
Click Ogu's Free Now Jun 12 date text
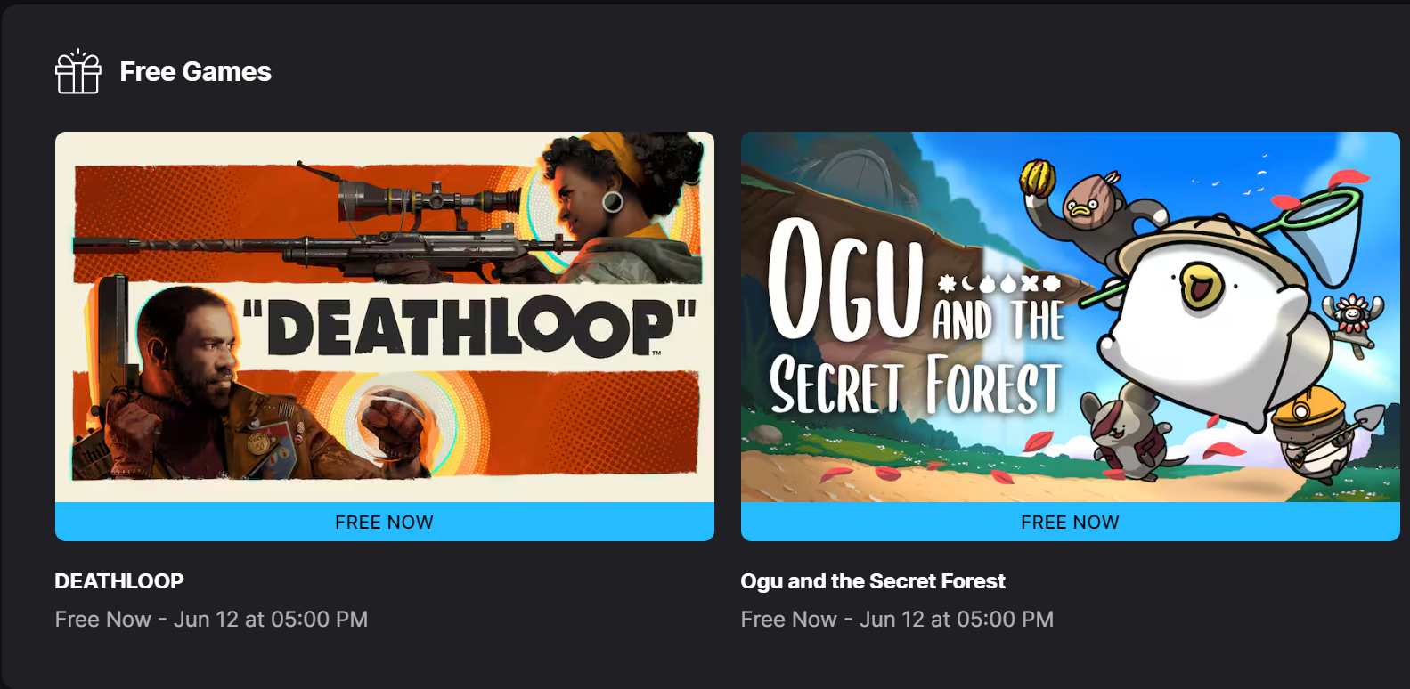(x=897, y=620)
